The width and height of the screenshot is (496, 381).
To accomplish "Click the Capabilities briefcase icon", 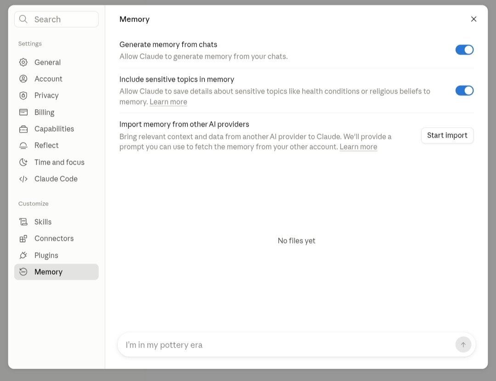I will click(23, 129).
